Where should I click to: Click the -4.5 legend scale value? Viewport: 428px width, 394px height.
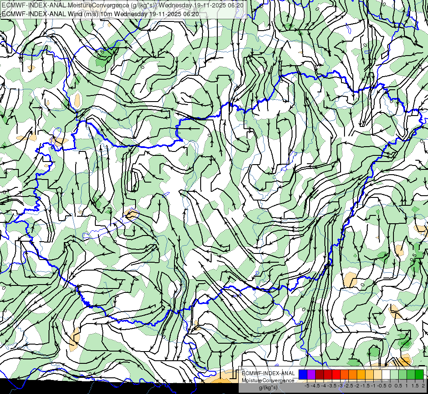(316, 386)
